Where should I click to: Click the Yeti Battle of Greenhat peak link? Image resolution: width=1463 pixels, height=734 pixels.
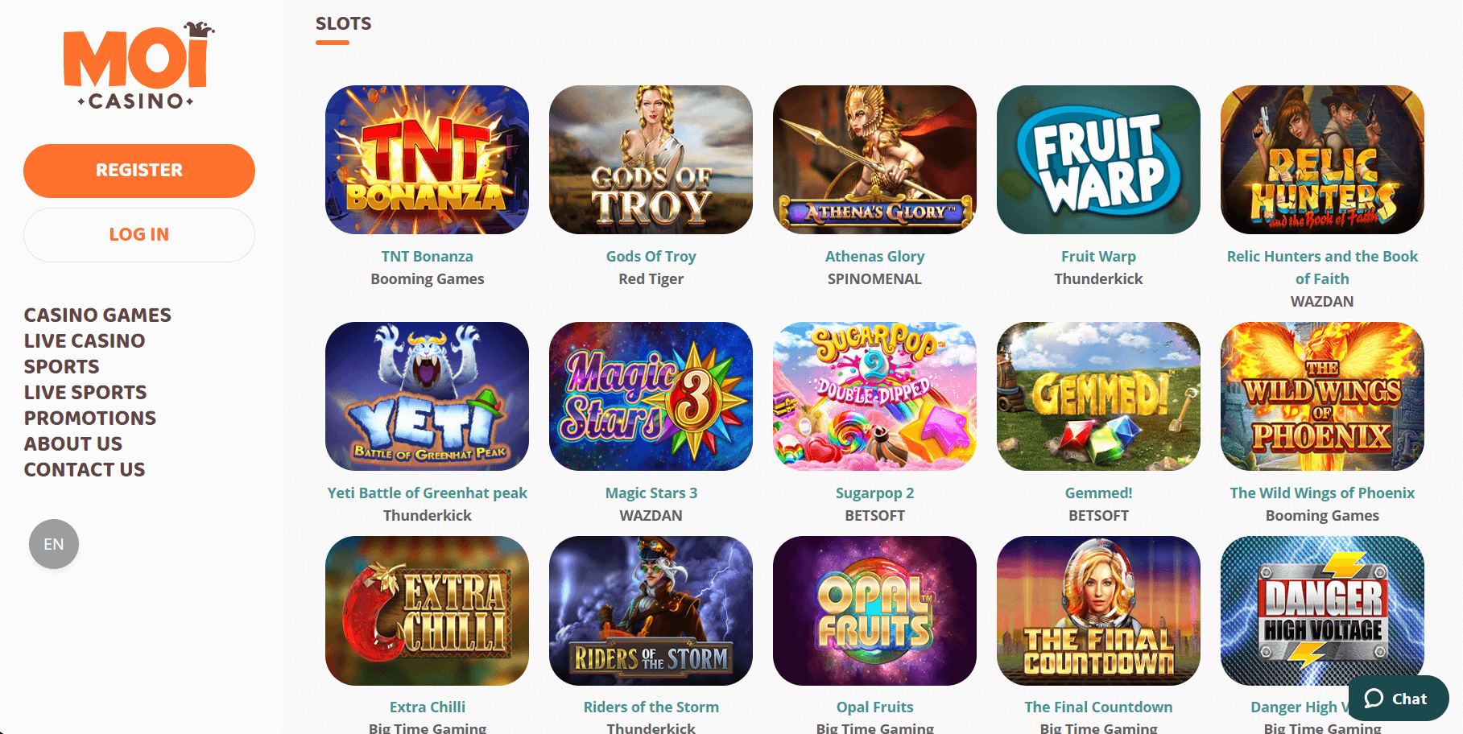(427, 493)
